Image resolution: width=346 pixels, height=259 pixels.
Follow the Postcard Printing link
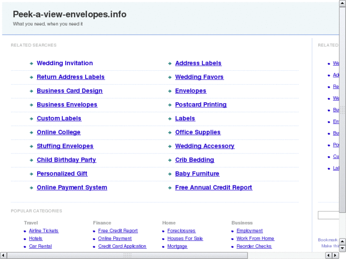pos(201,105)
